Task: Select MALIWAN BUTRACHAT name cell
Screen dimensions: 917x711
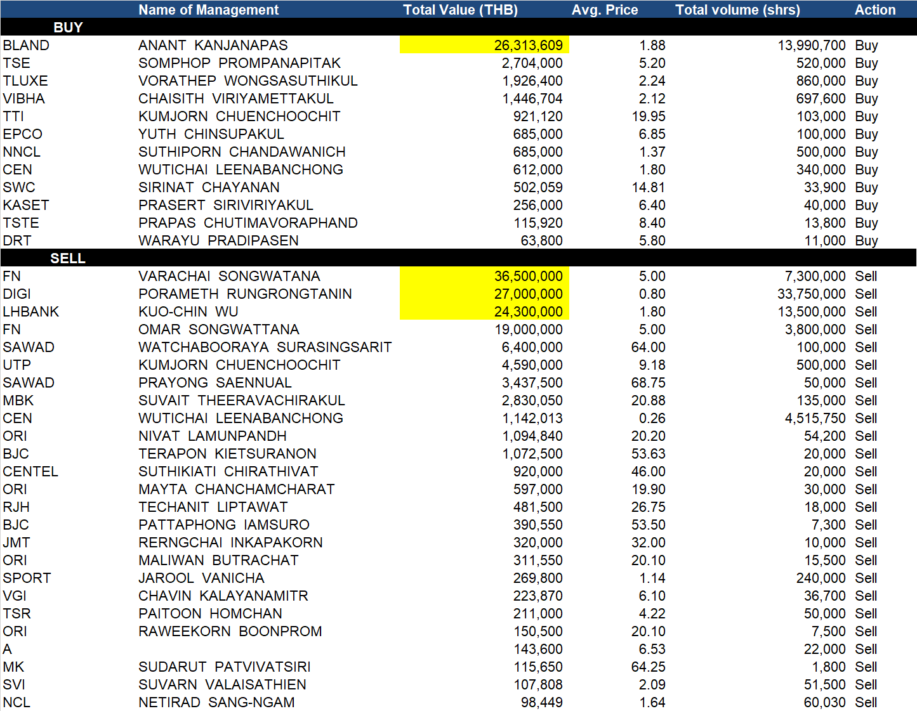Action: [219, 560]
